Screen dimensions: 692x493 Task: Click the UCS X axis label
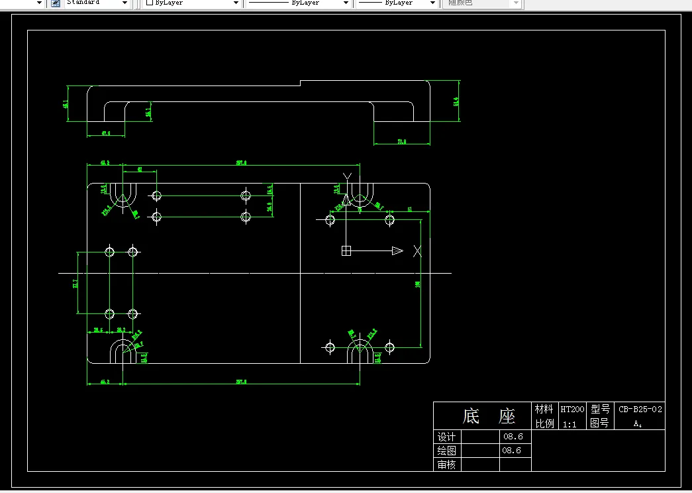[417, 251]
